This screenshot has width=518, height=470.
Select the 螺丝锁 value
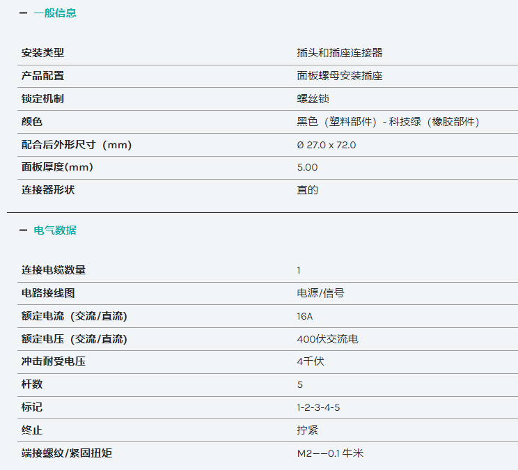(x=313, y=99)
